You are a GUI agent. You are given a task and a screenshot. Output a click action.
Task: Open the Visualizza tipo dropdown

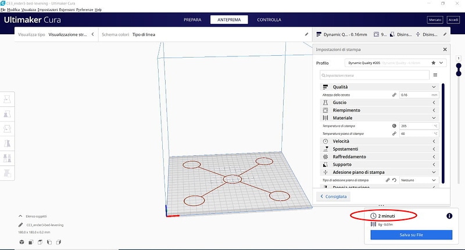tap(56, 34)
